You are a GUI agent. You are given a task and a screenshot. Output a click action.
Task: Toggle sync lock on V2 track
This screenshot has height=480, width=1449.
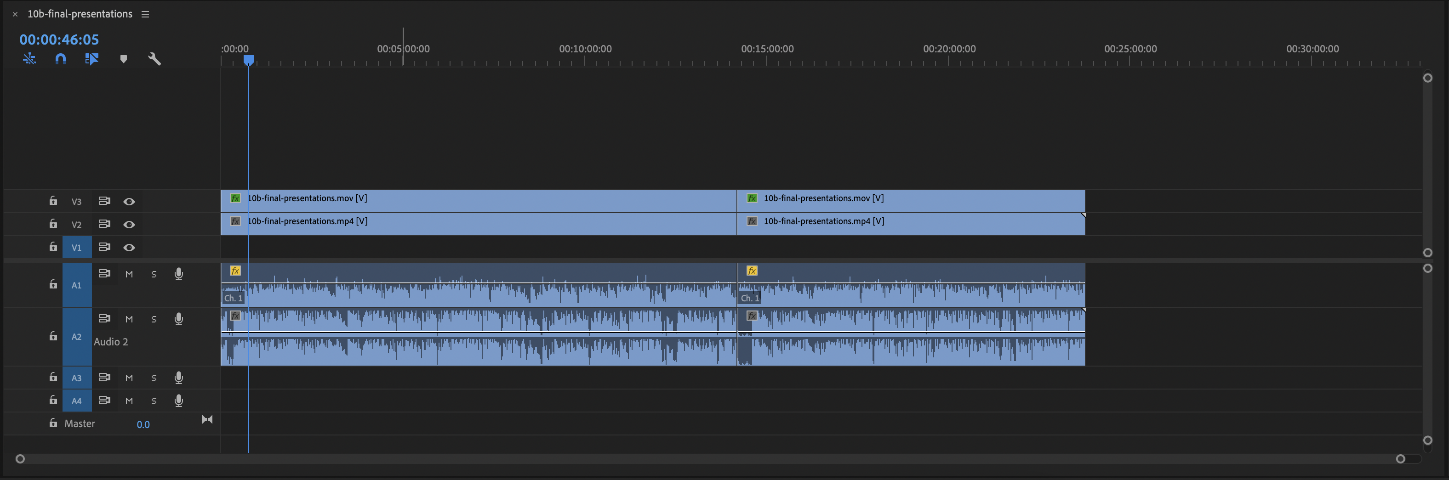point(105,224)
